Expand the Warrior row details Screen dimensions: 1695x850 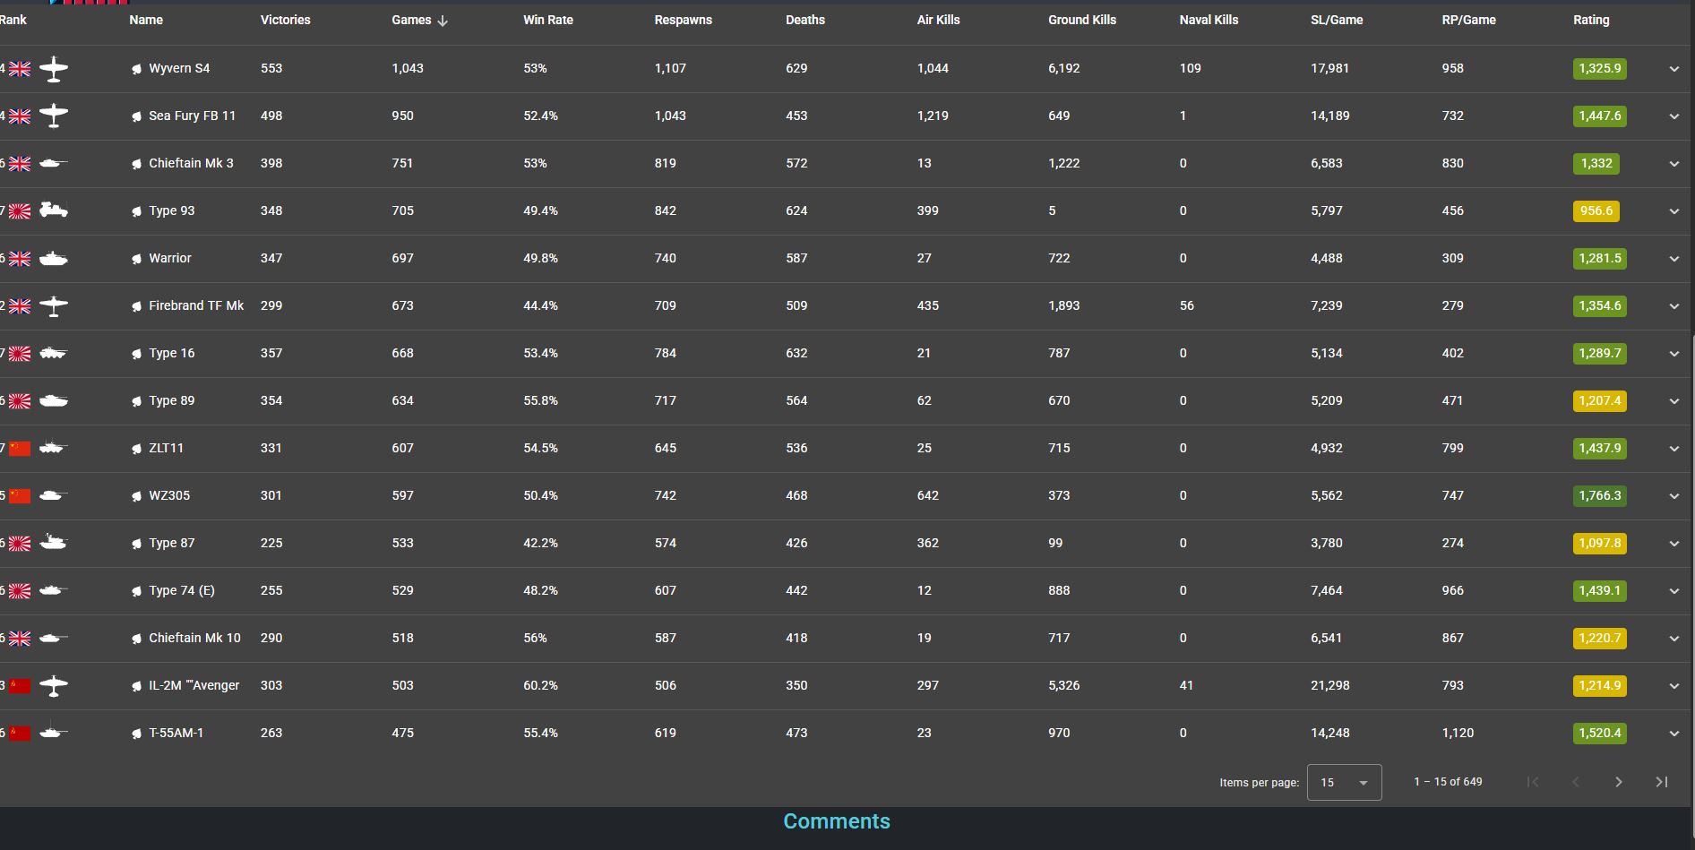pos(1674,259)
